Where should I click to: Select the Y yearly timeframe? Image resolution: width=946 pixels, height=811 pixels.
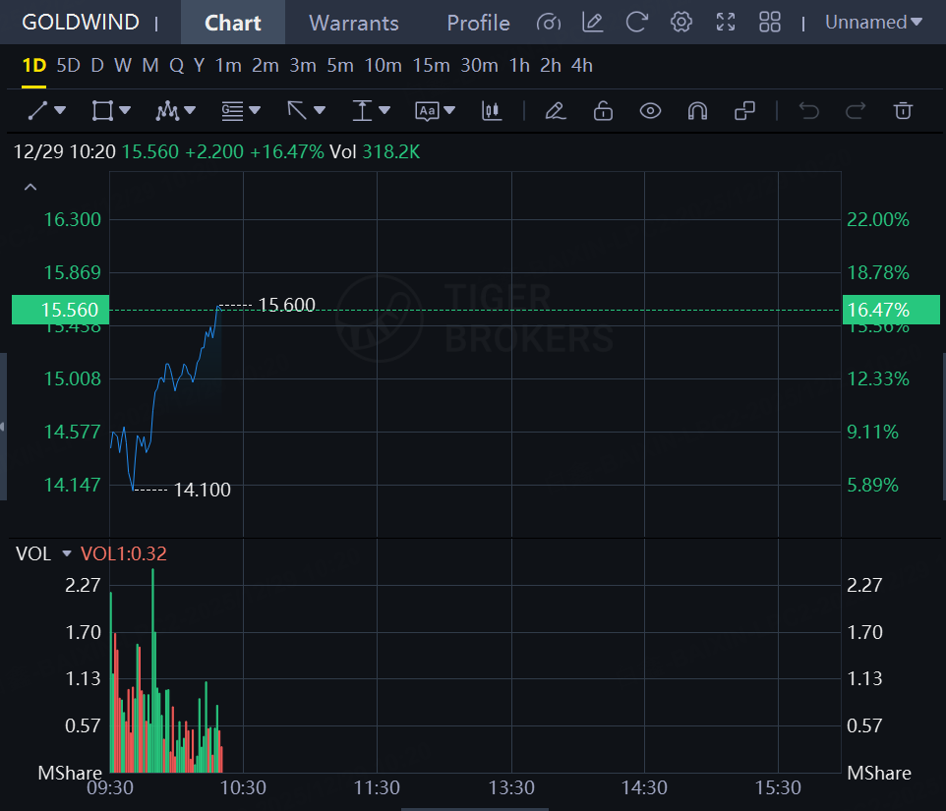(199, 65)
